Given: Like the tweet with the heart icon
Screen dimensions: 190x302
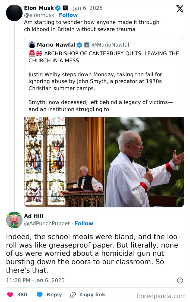Looking at the screenshot, I should (10, 295).
